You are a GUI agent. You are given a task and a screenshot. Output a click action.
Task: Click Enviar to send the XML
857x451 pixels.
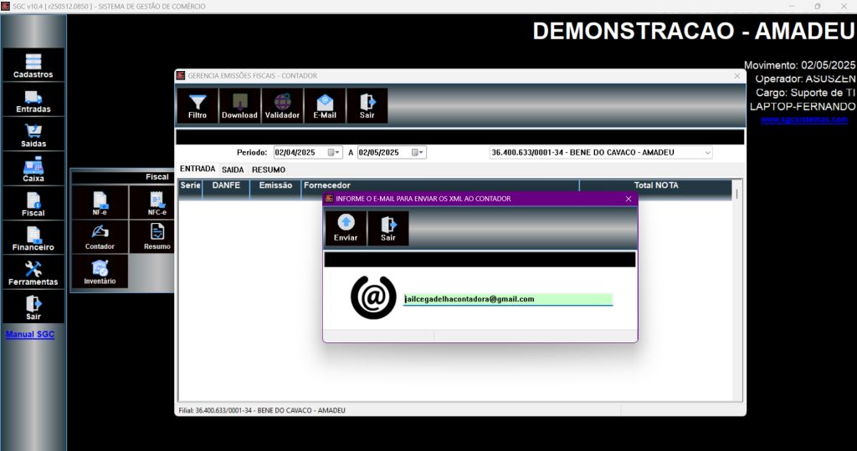pos(346,228)
